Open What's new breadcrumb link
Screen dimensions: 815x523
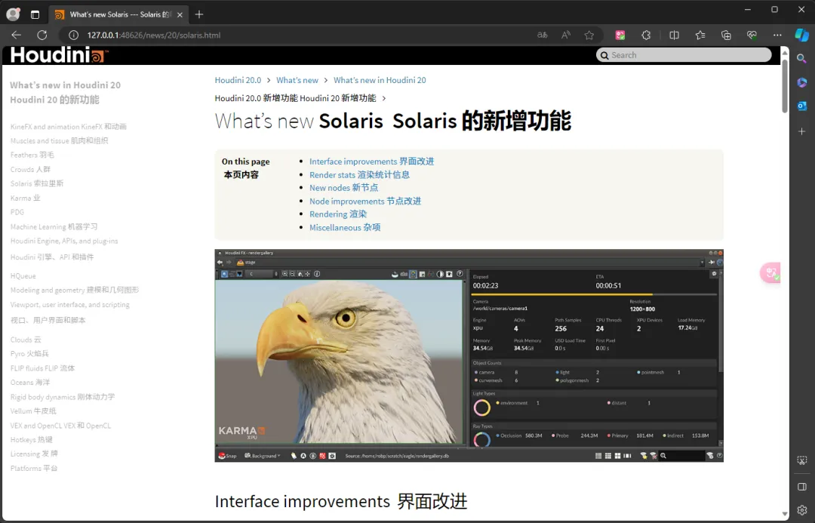[x=297, y=80]
